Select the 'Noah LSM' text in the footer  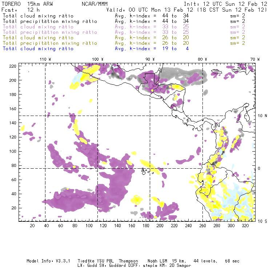157,261
